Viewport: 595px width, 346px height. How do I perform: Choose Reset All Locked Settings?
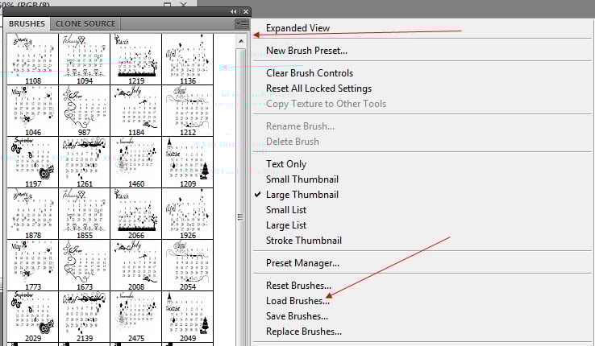pos(318,89)
